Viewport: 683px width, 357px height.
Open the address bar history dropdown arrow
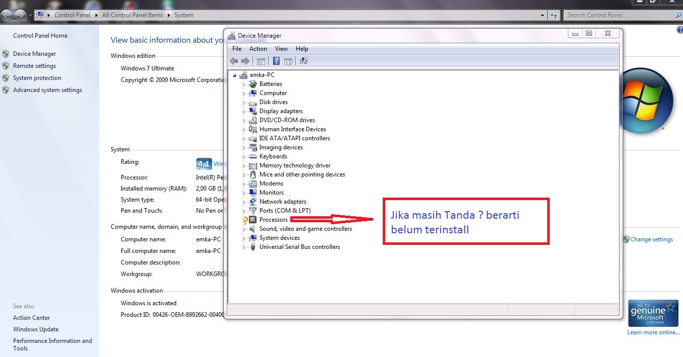[543, 15]
